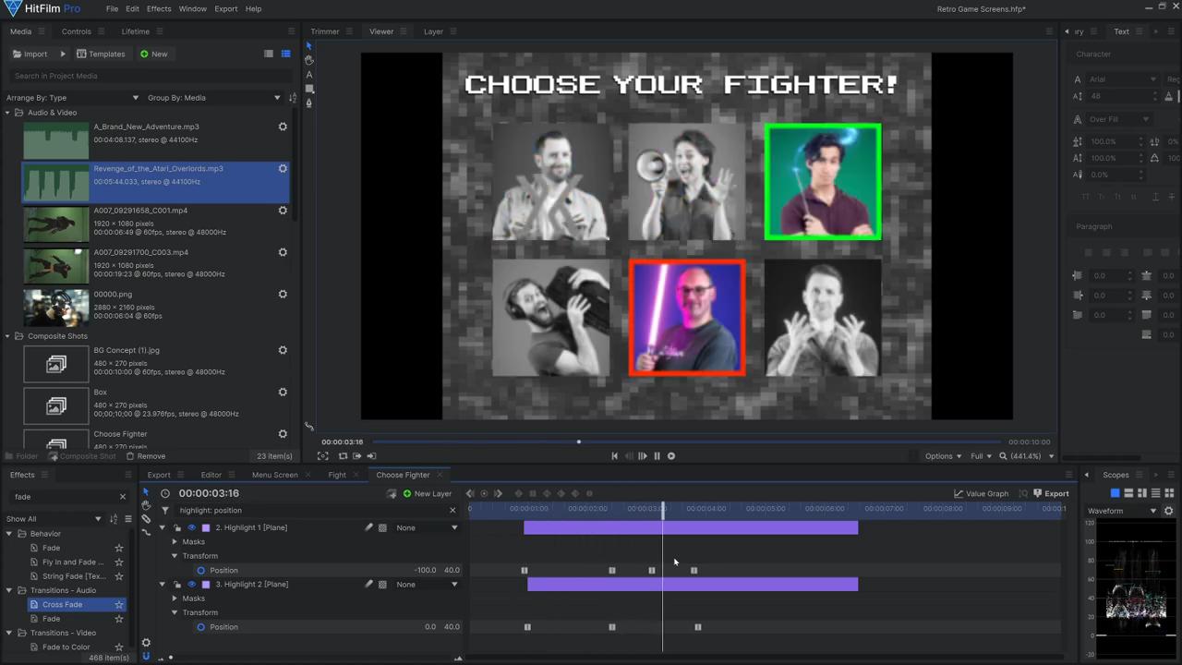Click the Import button
1182x665 pixels.
tap(30, 54)
